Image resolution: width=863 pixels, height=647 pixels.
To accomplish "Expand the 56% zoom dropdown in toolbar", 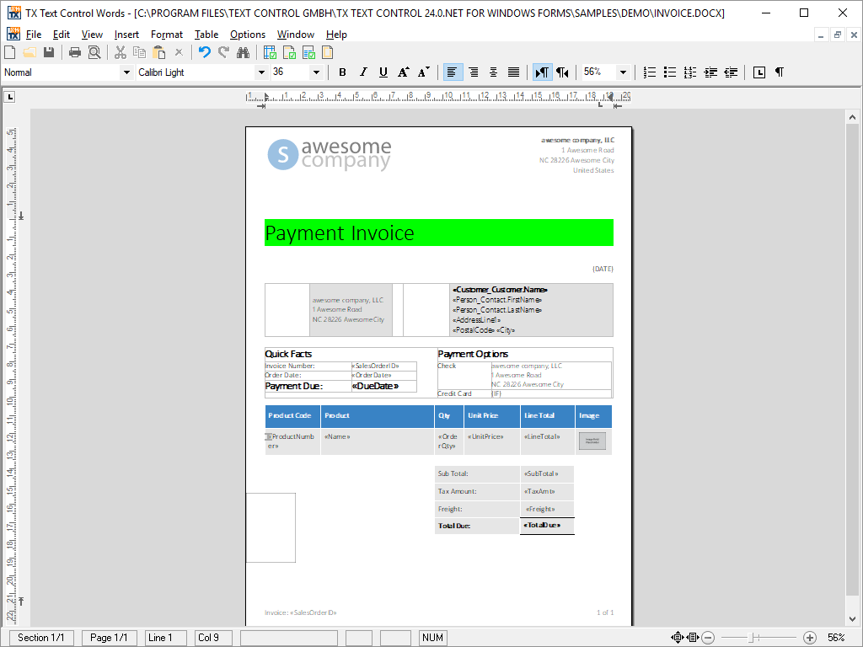I will click(x=623, y=72).
